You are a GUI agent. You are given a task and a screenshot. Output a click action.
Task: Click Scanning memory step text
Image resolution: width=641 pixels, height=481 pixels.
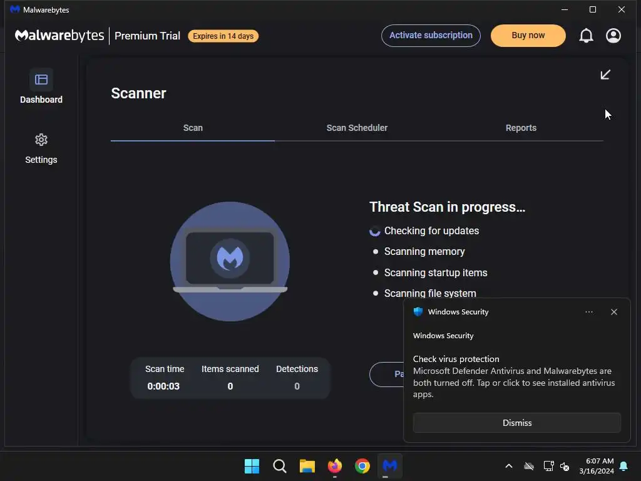(x=424, y=252)
